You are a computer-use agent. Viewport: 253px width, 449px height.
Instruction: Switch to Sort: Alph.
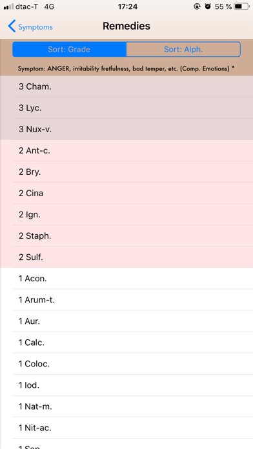(x=183, y=49)
